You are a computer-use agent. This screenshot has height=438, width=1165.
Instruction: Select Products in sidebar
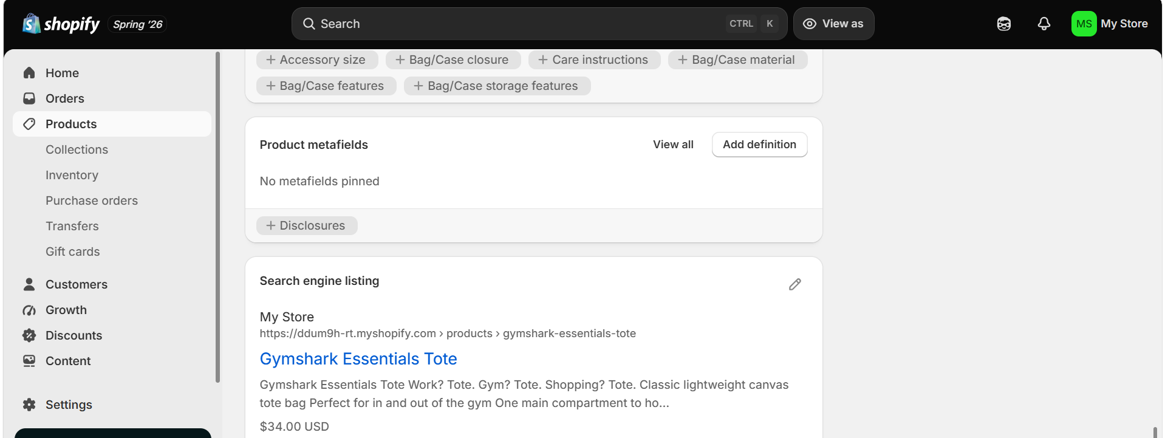click(112, 124)
